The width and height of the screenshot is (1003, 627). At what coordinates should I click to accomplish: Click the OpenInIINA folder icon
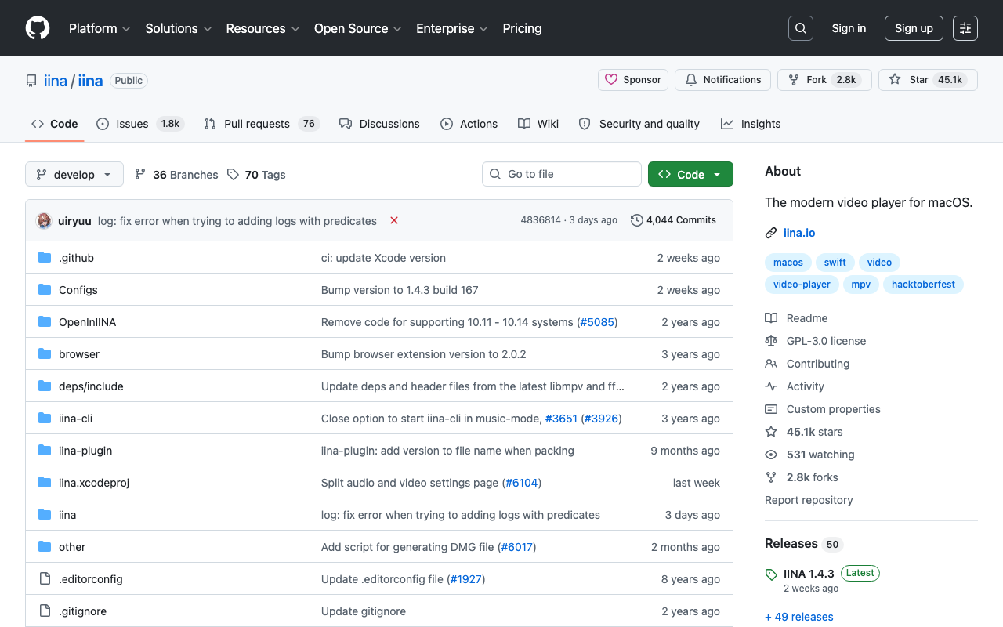pos(45,322)
